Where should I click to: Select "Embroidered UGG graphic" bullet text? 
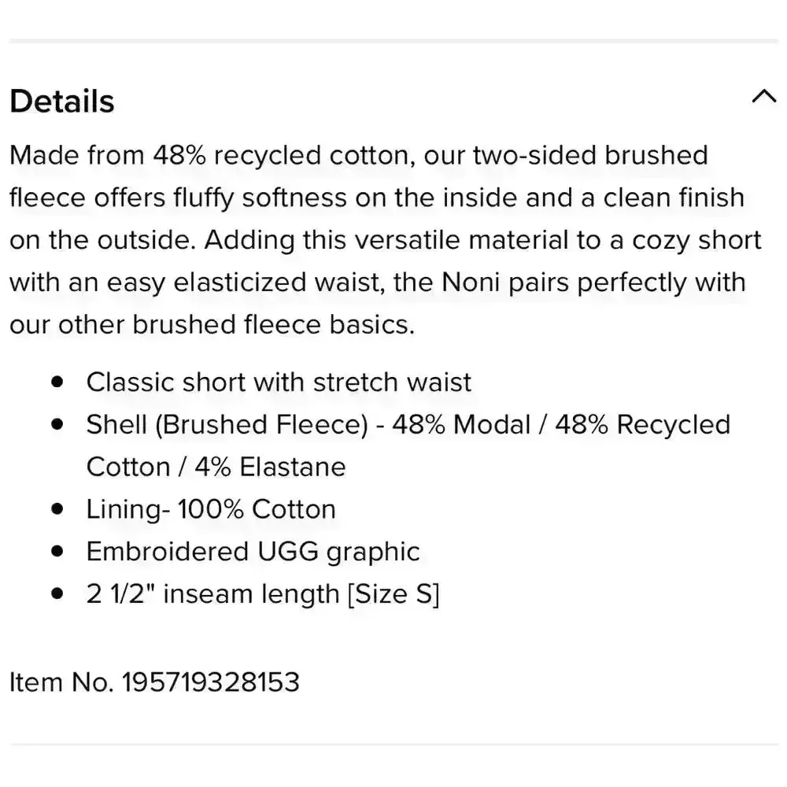point(253,552)
